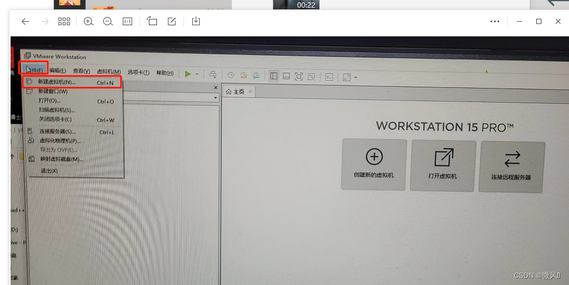The height and width of the screenshot is (285, 569).
Task: Close the library panel with X
Action: 216,87
